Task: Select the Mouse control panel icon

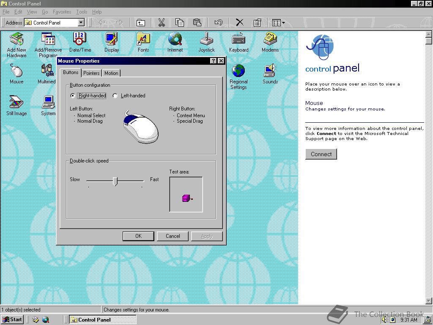Action: click(16, 74)
